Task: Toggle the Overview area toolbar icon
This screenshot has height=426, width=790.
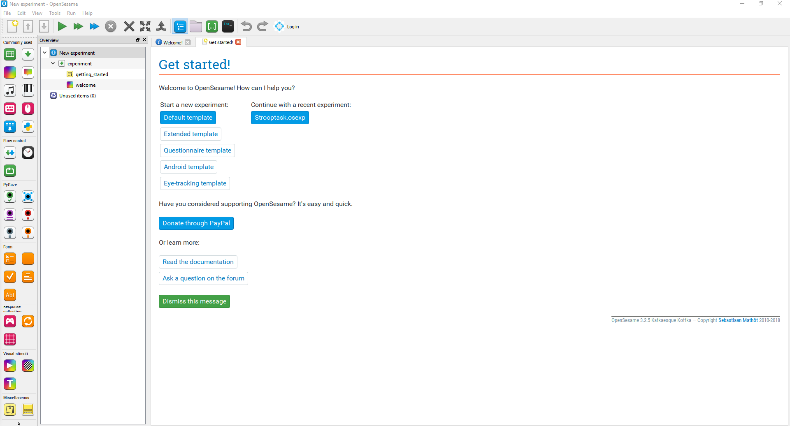Action: (180, 26)
